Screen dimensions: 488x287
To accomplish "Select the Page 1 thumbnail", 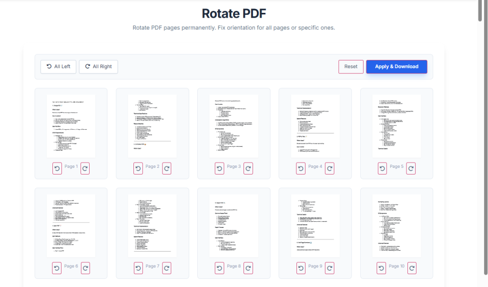I will (x=71, y=125).
